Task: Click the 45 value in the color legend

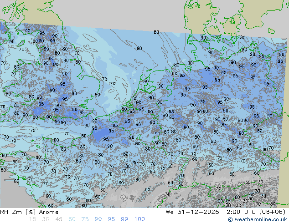Action: click(59, 219)
